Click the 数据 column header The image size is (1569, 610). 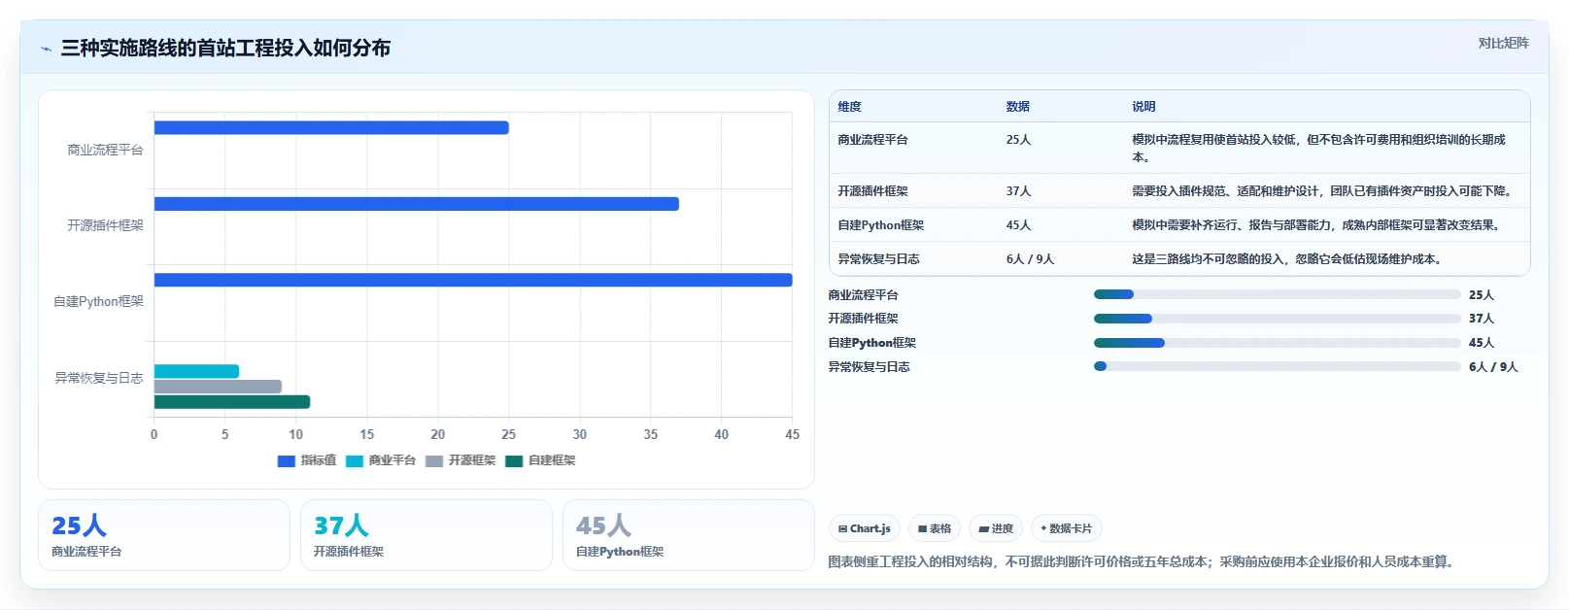coord(1017,107)
